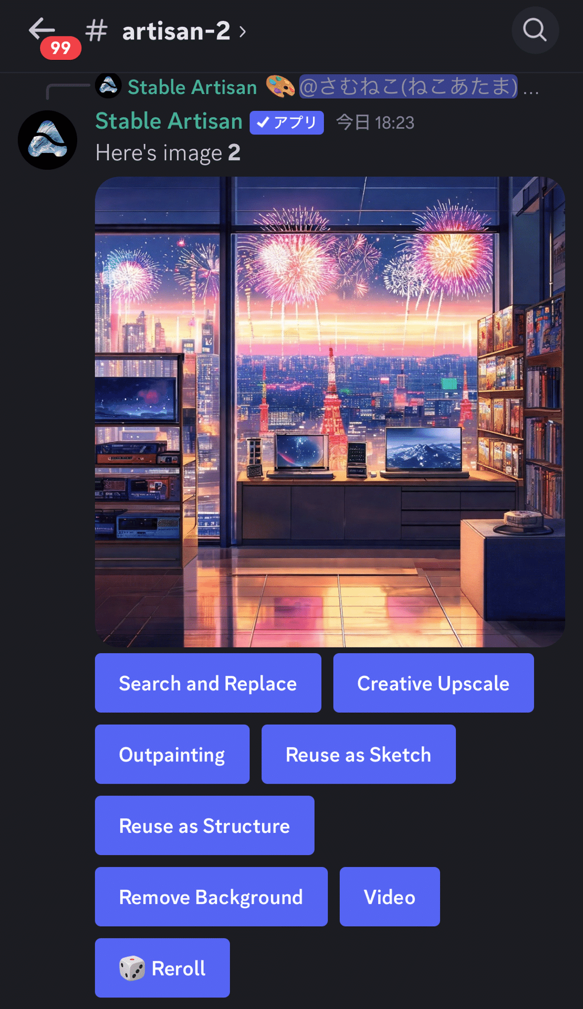Click the Creative Upscale button

(x=433, y=683)
